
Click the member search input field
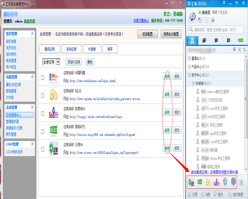coord(216,30)
